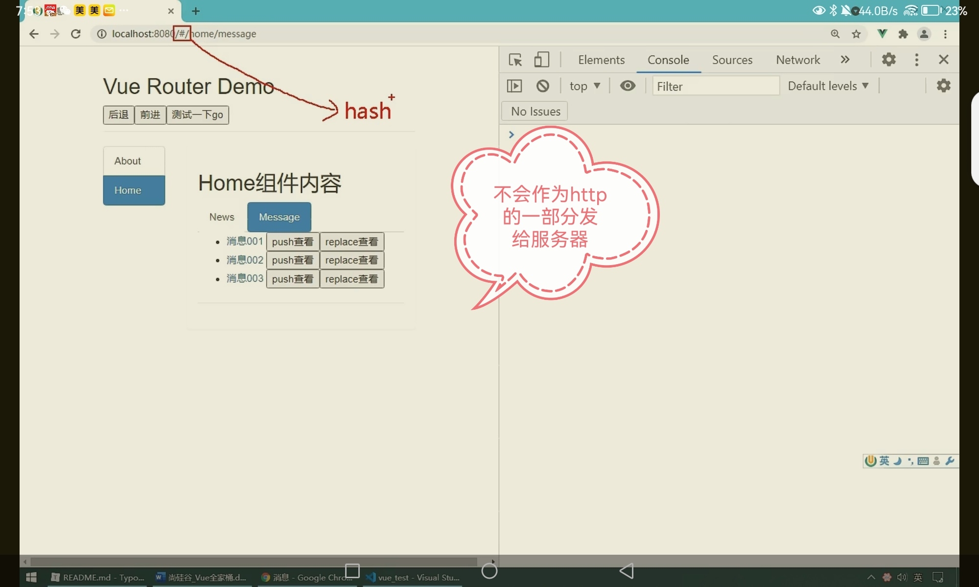Image resolution: width=979 pixels, height=587 pixels.
Task: Click the inspect element picker icon
Action: [x=515, y=60]
